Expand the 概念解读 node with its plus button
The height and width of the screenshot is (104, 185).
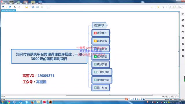107,25
